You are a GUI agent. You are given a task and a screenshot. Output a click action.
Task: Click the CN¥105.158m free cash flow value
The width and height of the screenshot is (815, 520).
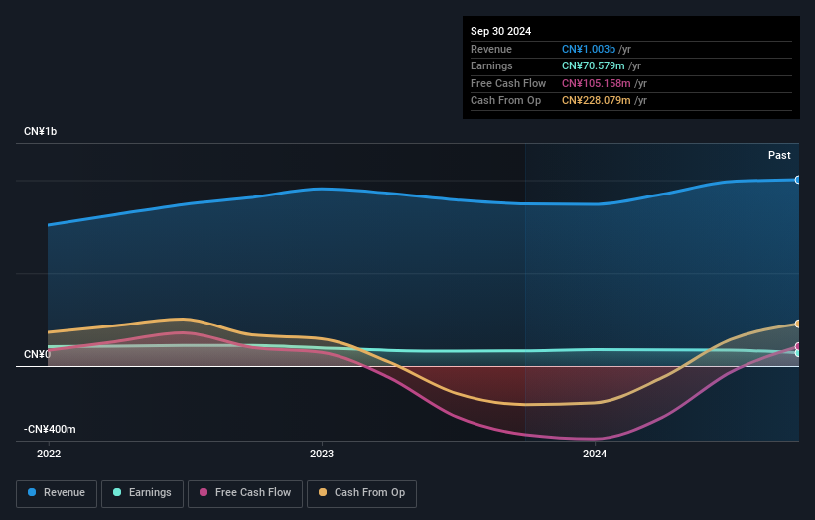coord(597,83)
